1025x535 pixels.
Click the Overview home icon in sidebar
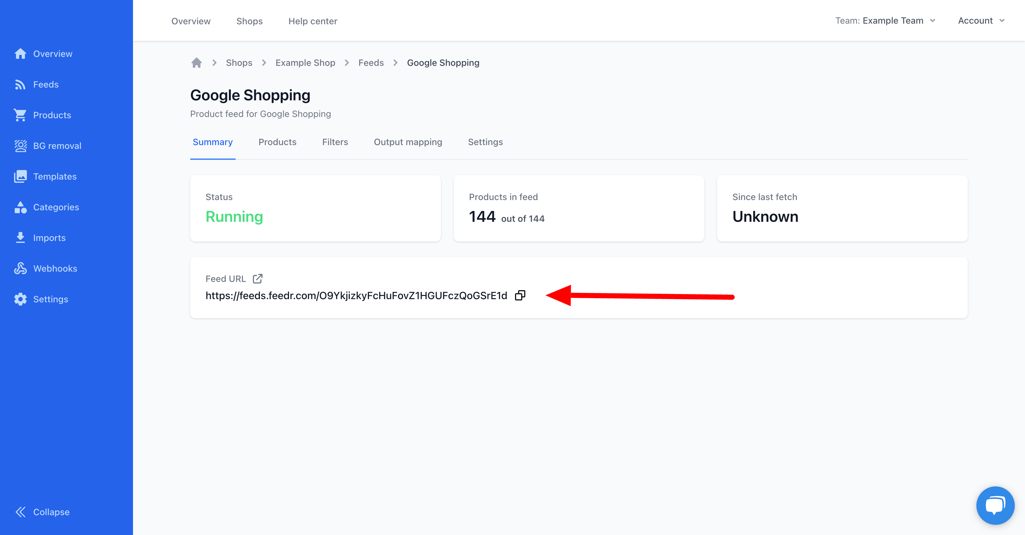point(20,54)
